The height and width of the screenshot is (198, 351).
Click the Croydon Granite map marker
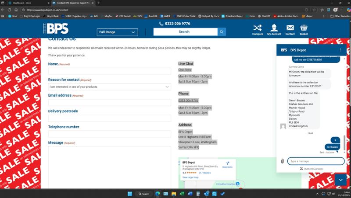[x=238, y=184]
